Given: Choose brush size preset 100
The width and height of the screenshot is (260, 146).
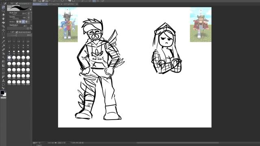Looking at the screenshot, I should click(23, 64).
